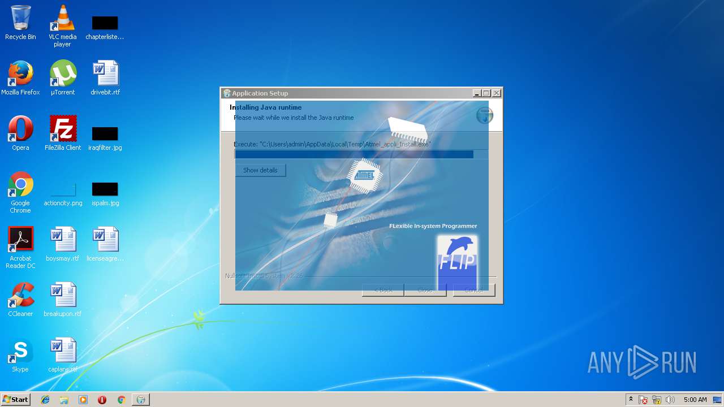Click the Application Setup title bar icon
This screenshot has width=724, height=407.
tap(227, 93)
